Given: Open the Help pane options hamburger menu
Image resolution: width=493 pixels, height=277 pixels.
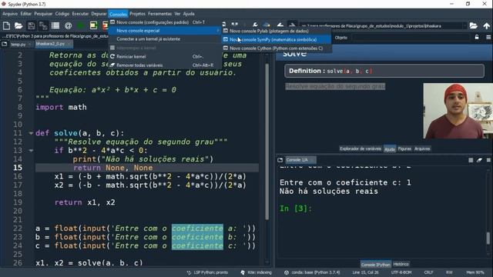Looking at the screenshot, I should pyautogui.click(x=488, y=38).
